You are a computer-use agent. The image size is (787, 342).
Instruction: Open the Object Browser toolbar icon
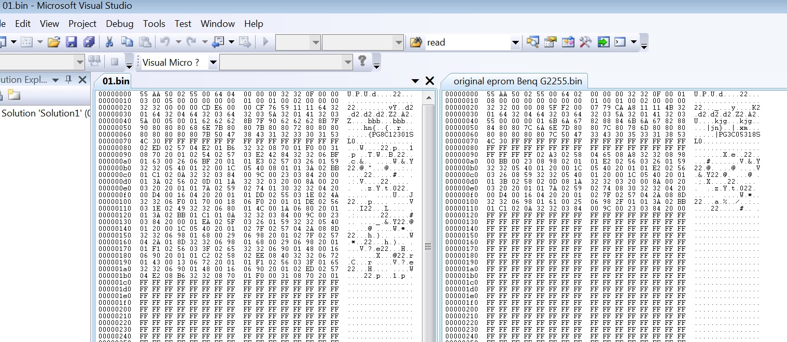coord(568,42)
